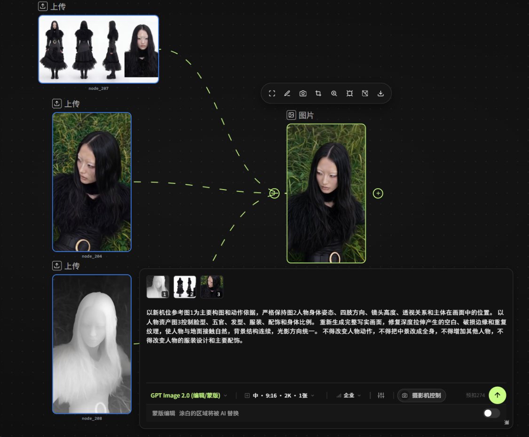
Task: Open the 企业 tier dropdown
Action: pyautogui.click(x=348, y=395)
